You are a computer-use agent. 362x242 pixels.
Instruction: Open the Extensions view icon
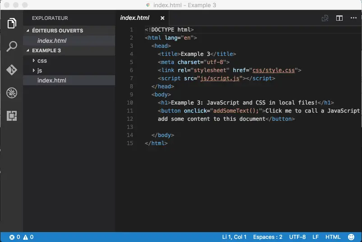(x=12, y=116)
